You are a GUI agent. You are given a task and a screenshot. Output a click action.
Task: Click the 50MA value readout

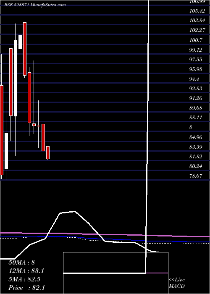22,262
